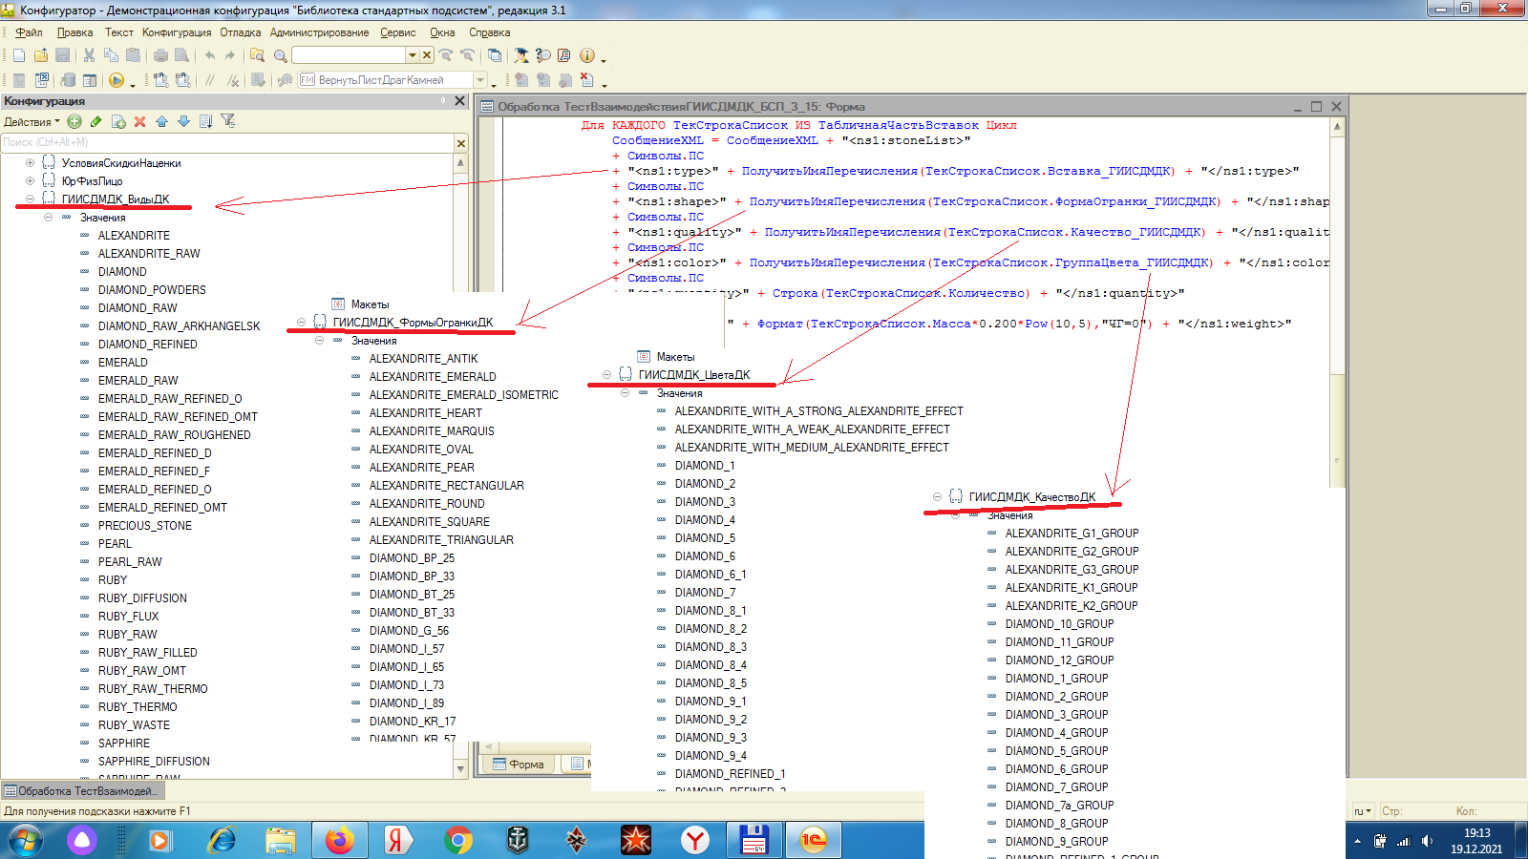Click the Поиск (Ctrl+Alt+M) search field

tap(227, 142)
